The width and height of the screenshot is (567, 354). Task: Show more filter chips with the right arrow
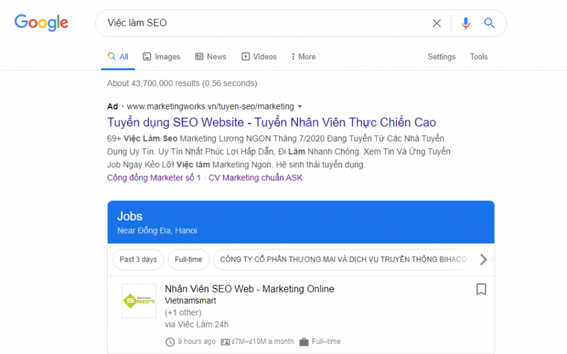[x=483, y=260]
